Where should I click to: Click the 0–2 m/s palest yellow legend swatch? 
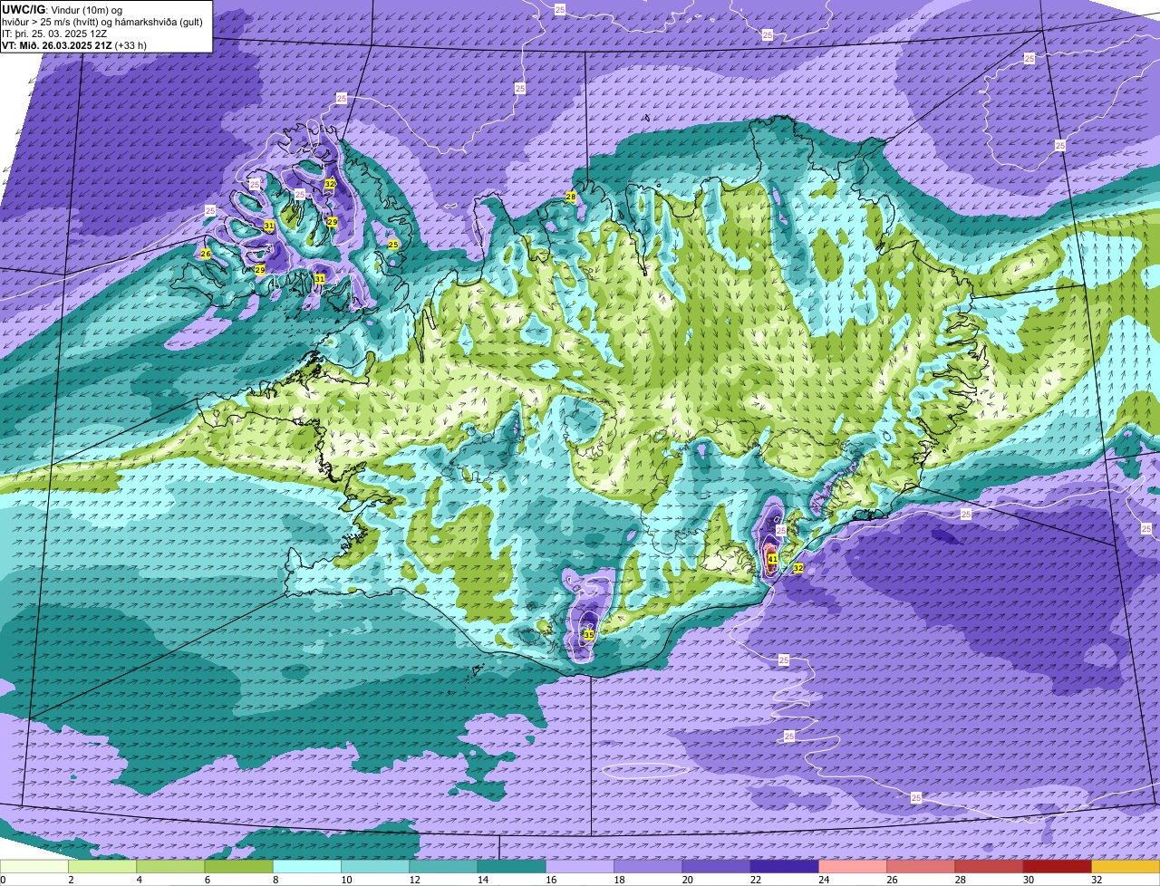(x=34, y=866)
